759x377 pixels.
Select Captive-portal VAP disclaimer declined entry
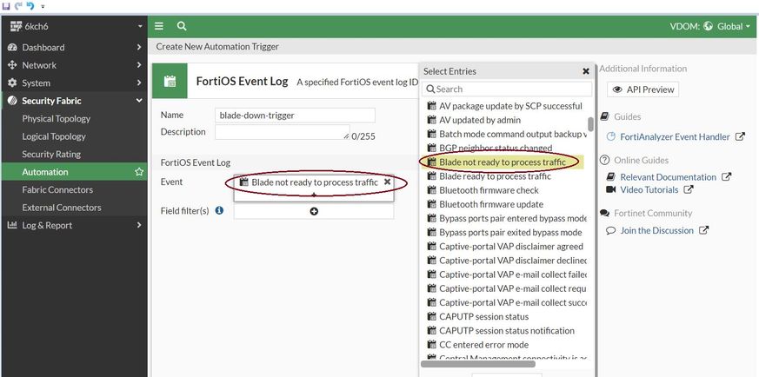point(507,261)
